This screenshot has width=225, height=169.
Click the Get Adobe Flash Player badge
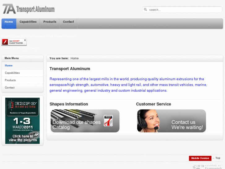pos(14,42)
